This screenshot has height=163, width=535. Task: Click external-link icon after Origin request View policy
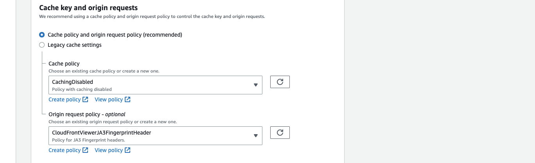coord(127,150)
